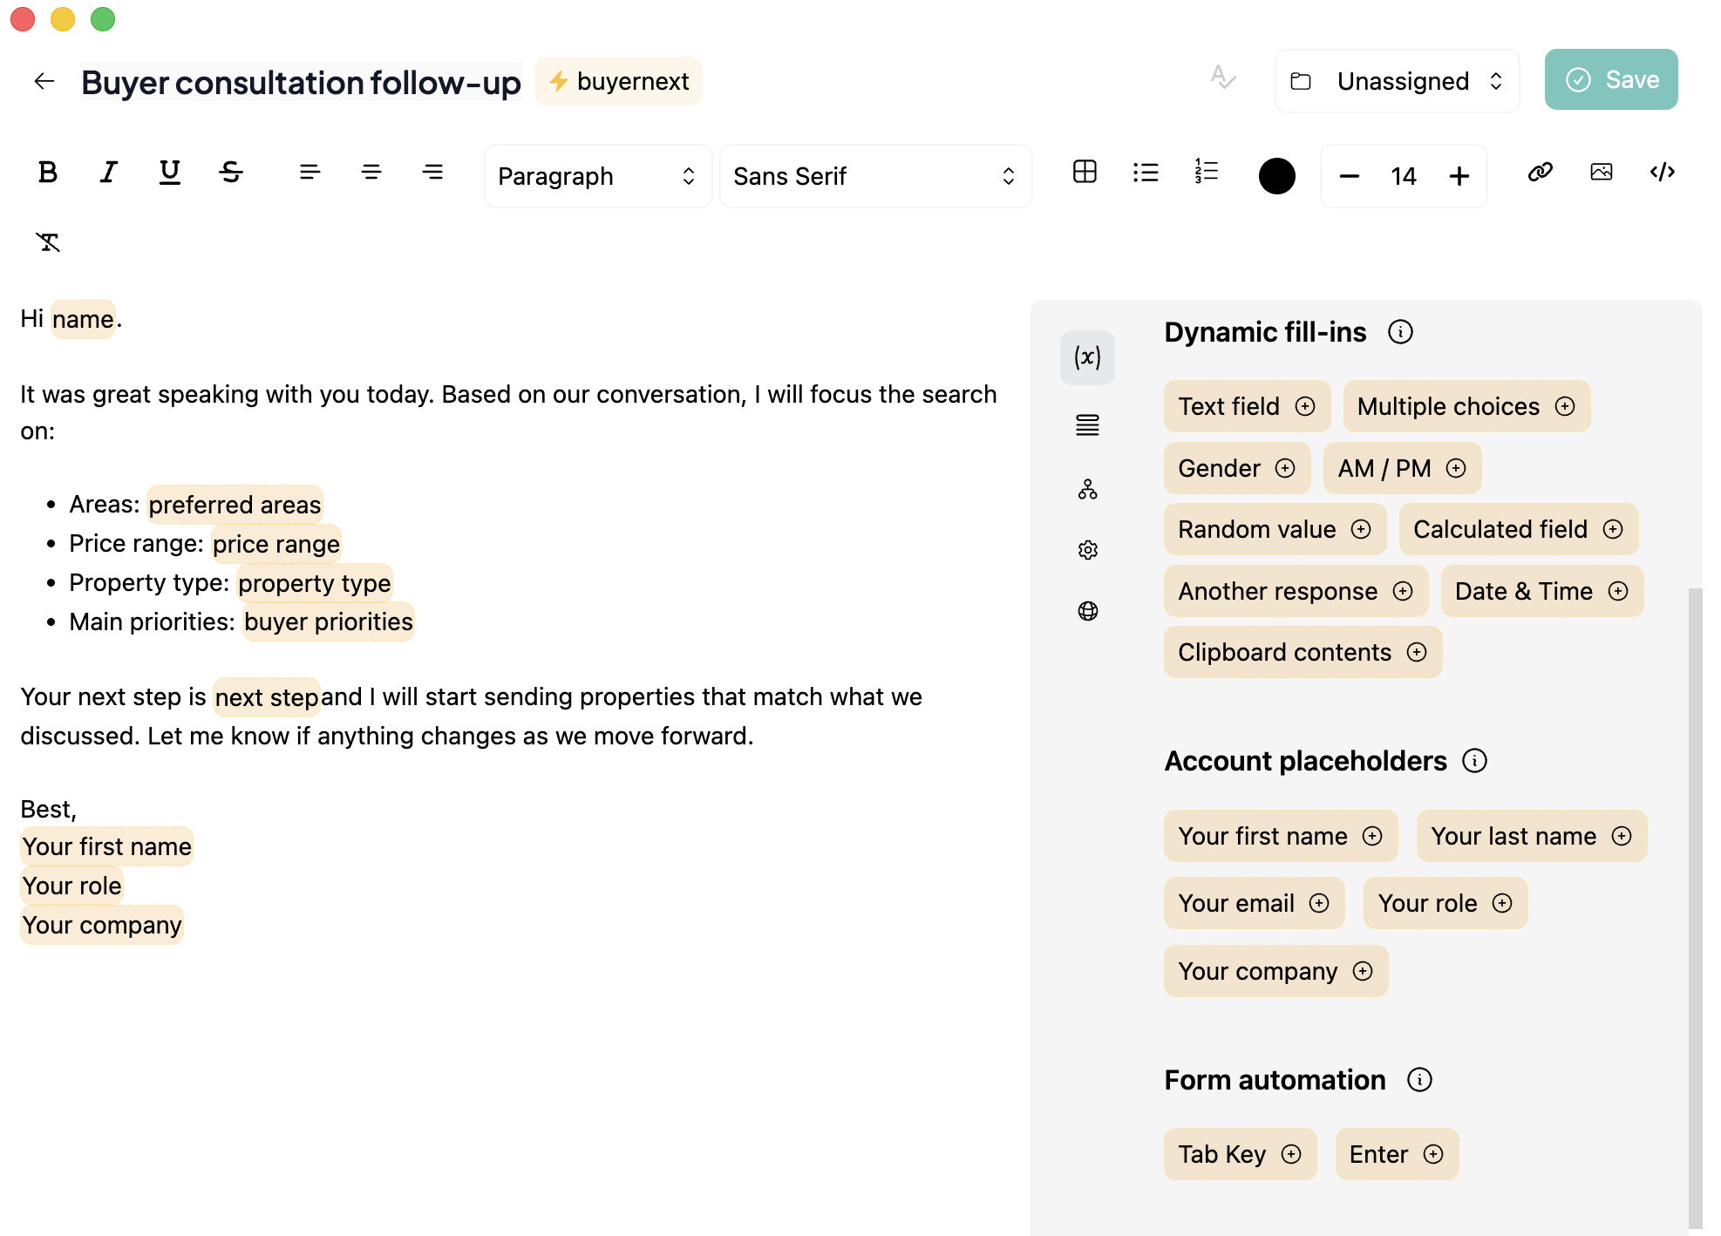This screenshot has height=1236, width=1721.
Task: Add a Date & Time fill-in
Action: click(x=1541, y=591)
